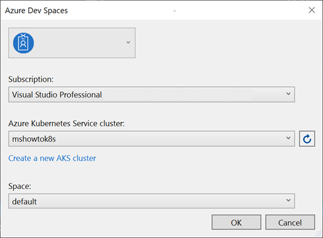Open the Subscription dropdown
Screen dimensions: 323x238
[x=151, y=94]
